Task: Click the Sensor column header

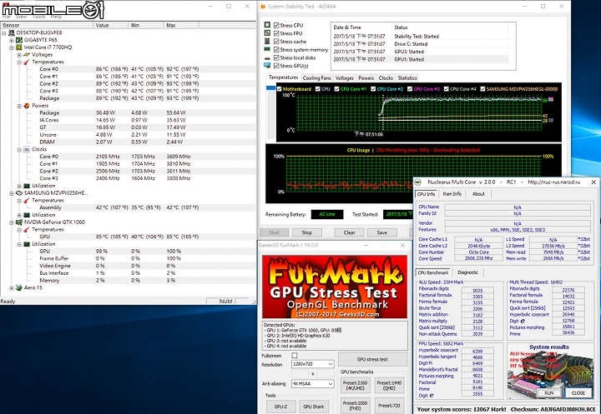Action: pyautogui.click(x=47, y=25)
